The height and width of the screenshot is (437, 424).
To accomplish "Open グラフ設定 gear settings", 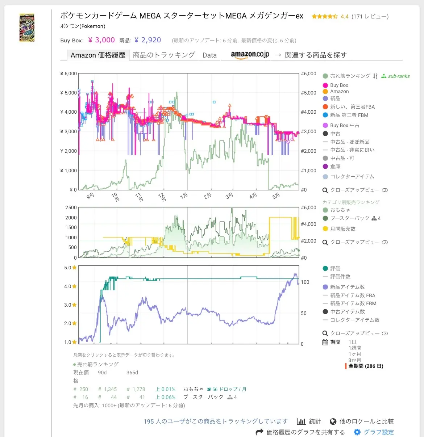I will (374, 432).
